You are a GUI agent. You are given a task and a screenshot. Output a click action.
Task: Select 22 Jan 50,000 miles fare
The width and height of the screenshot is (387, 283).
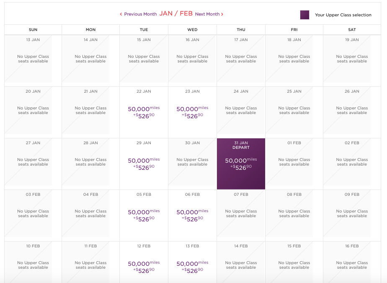(x=144, y=112)
